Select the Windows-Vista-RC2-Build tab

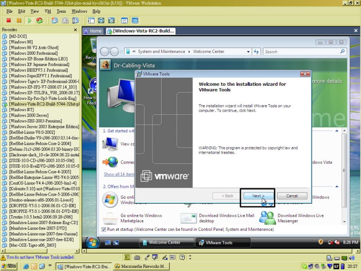coord(141,31)
